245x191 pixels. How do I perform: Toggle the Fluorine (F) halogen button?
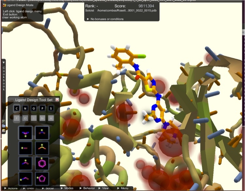pos(17,118)
